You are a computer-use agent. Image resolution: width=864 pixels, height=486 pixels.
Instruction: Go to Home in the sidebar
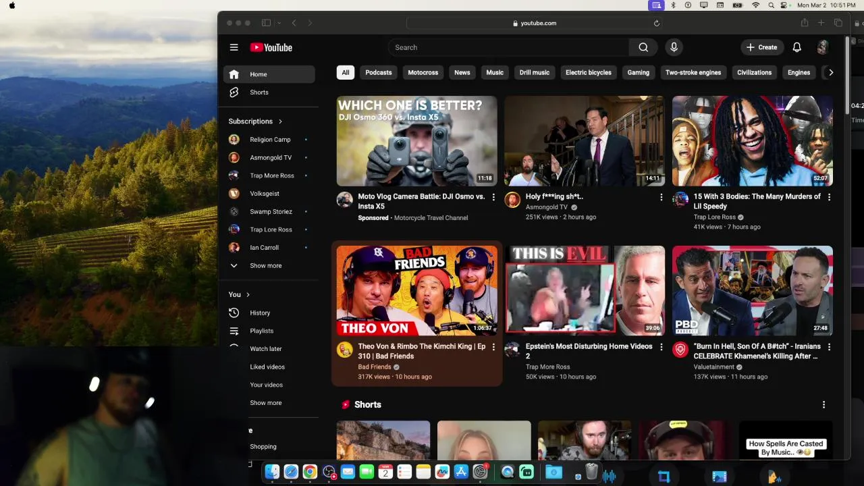click(x=269, y=74)
